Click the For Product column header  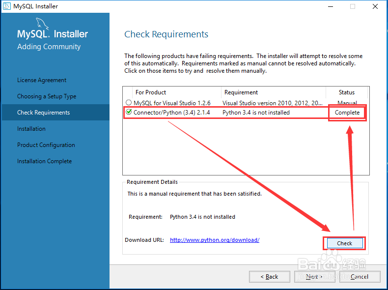coord(177,92)
